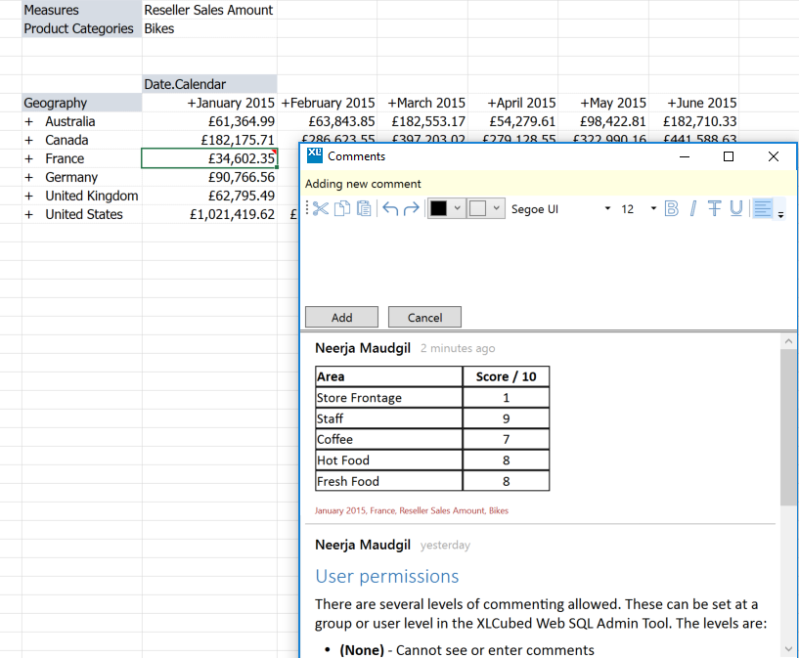Click the Redo arrow icon
The width and height of the screenshot is (799, 658).
412,208
